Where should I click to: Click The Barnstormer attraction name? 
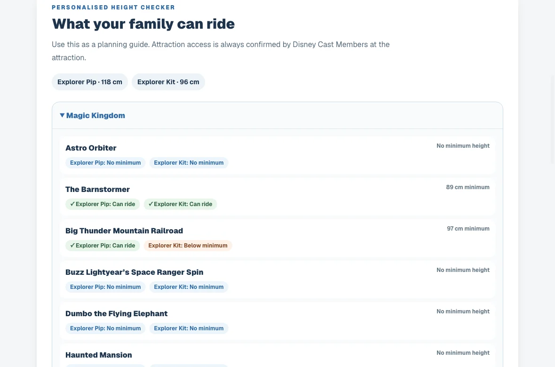[97, 190]
